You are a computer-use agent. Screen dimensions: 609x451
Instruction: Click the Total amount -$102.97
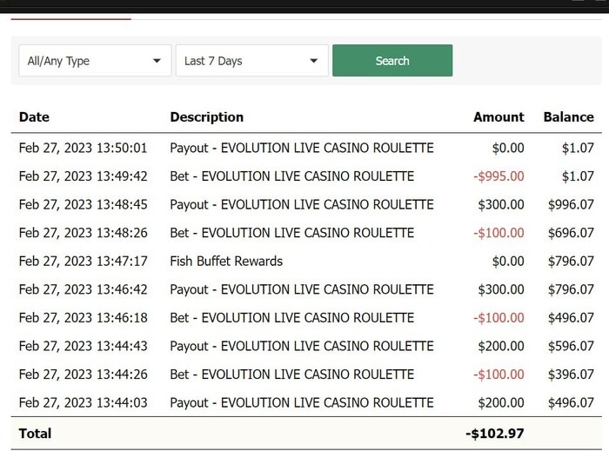(494, 433)
